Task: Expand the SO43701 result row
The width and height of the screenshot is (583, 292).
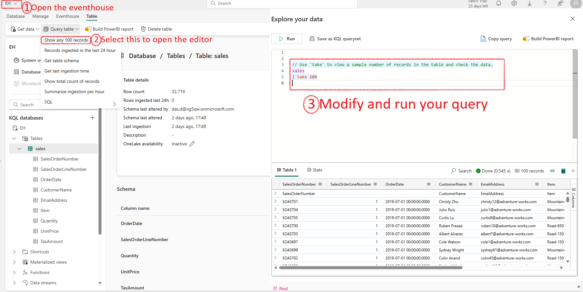Action: point(275,201)
